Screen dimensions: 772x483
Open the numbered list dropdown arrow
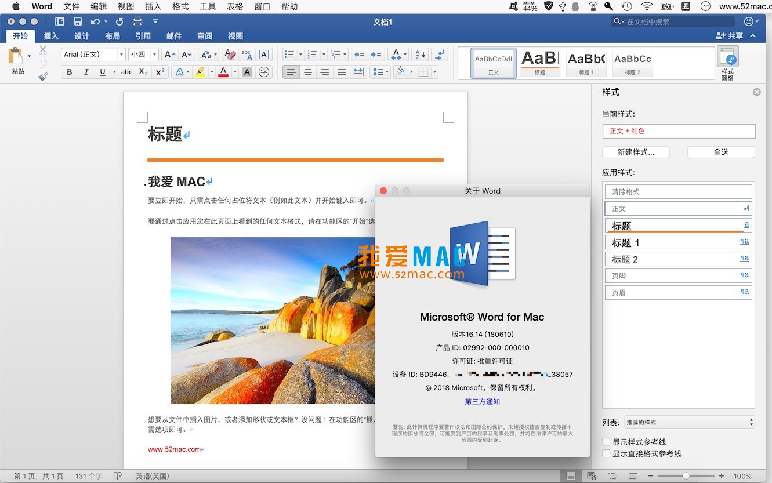(323, 55)
